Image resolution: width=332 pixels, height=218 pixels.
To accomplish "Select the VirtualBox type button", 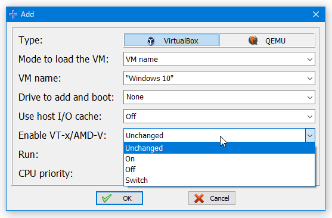I will tap(171, 41).
